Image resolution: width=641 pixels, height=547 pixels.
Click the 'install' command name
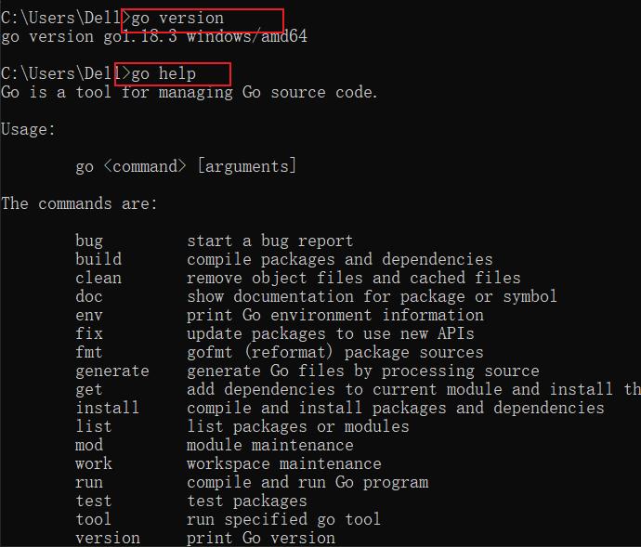click(107, 409)
